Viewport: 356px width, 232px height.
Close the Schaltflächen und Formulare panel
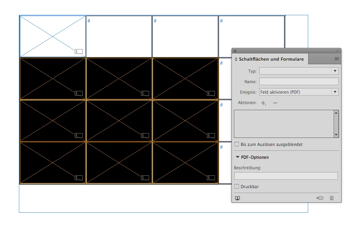tap(235, 51)
